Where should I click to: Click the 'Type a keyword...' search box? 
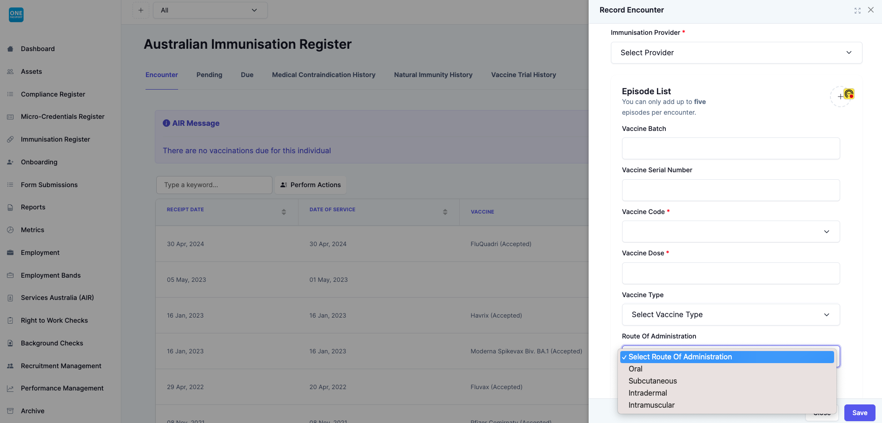(214, 185)
